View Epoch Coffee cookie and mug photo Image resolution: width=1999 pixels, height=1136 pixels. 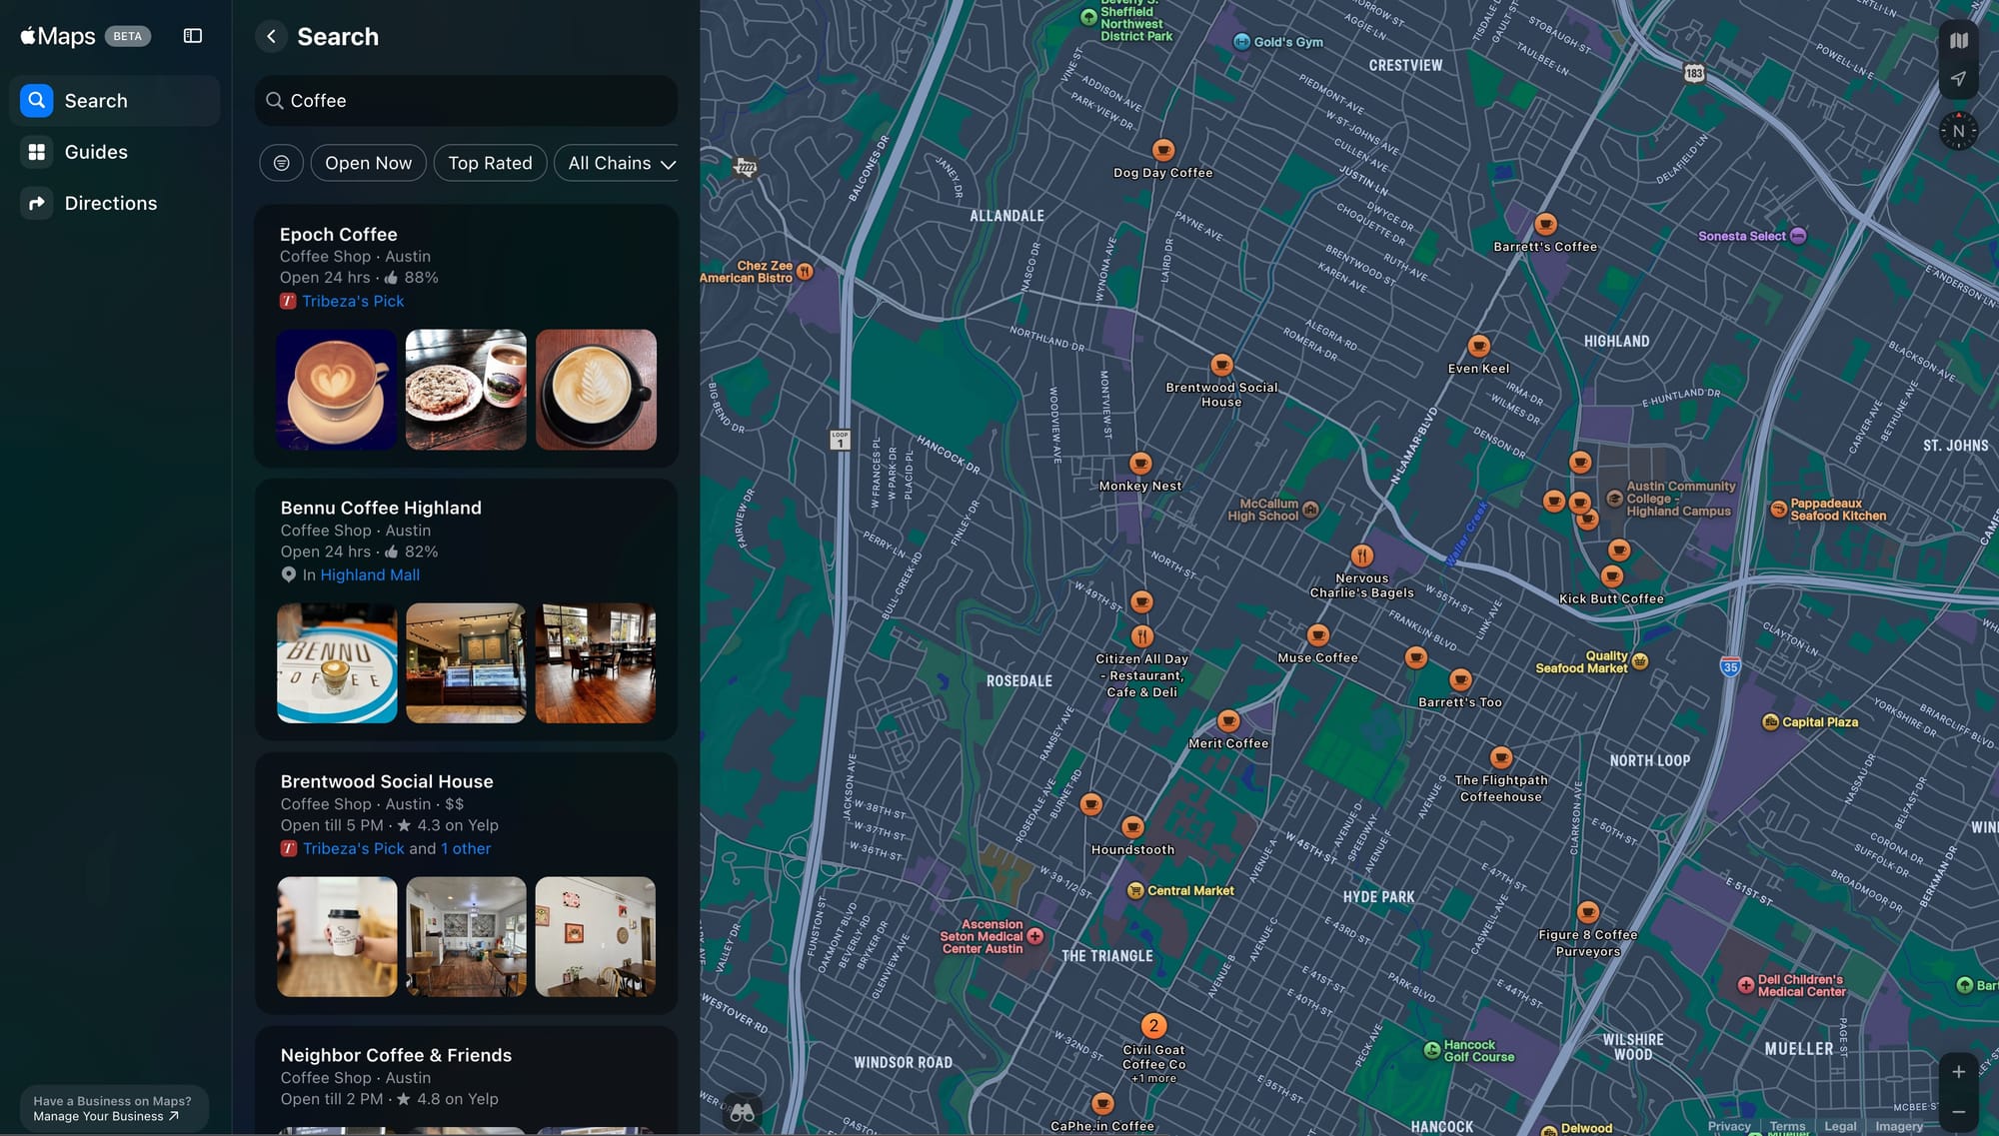pyautogui.click(x=466, y=390)
